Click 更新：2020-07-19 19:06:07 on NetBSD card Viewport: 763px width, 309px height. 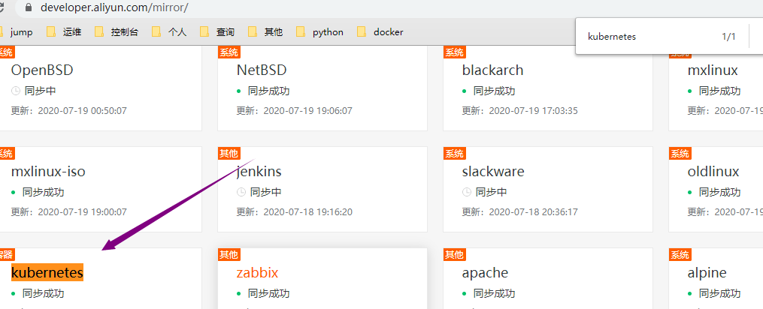tap(295, 111)
